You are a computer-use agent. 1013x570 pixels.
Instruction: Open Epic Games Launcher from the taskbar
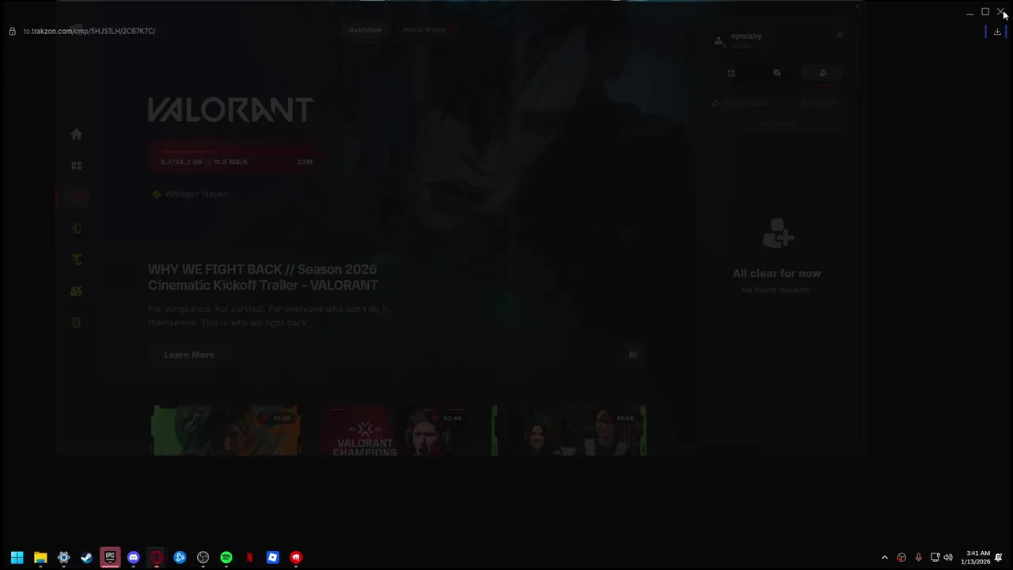[x=110, y=557]
